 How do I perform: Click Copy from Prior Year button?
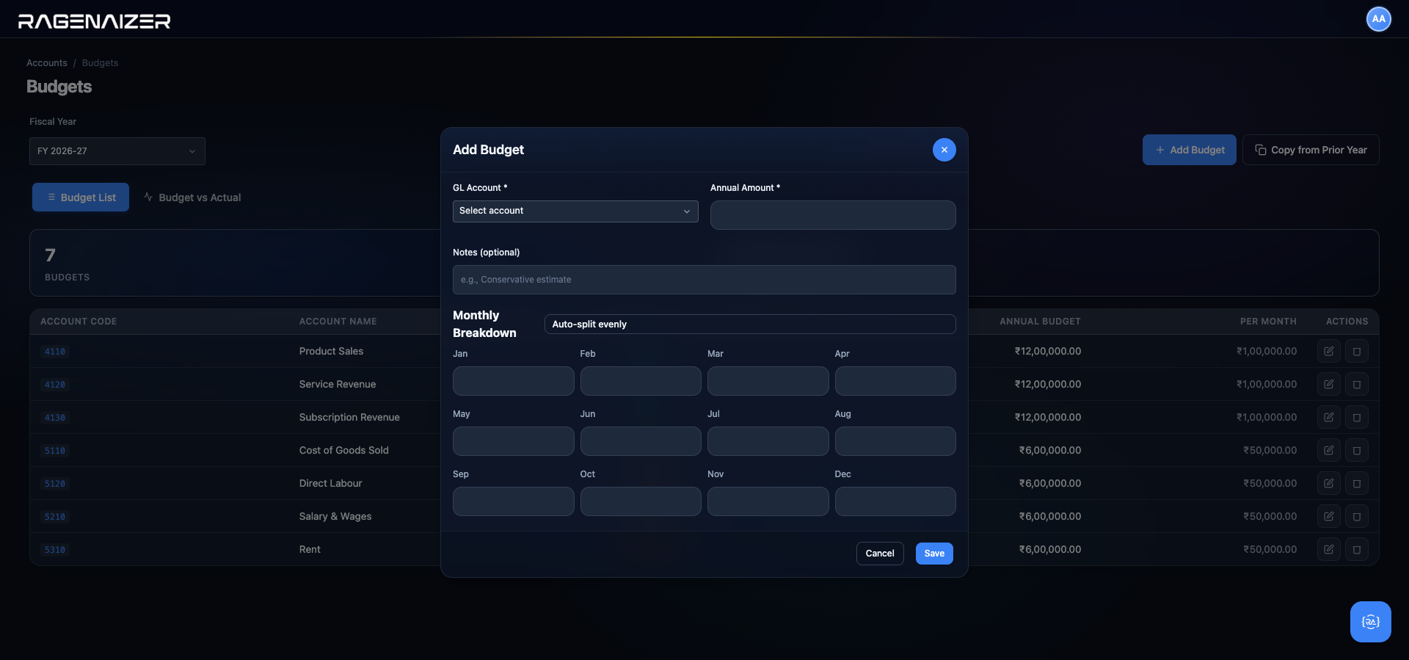coord(1311,150)
